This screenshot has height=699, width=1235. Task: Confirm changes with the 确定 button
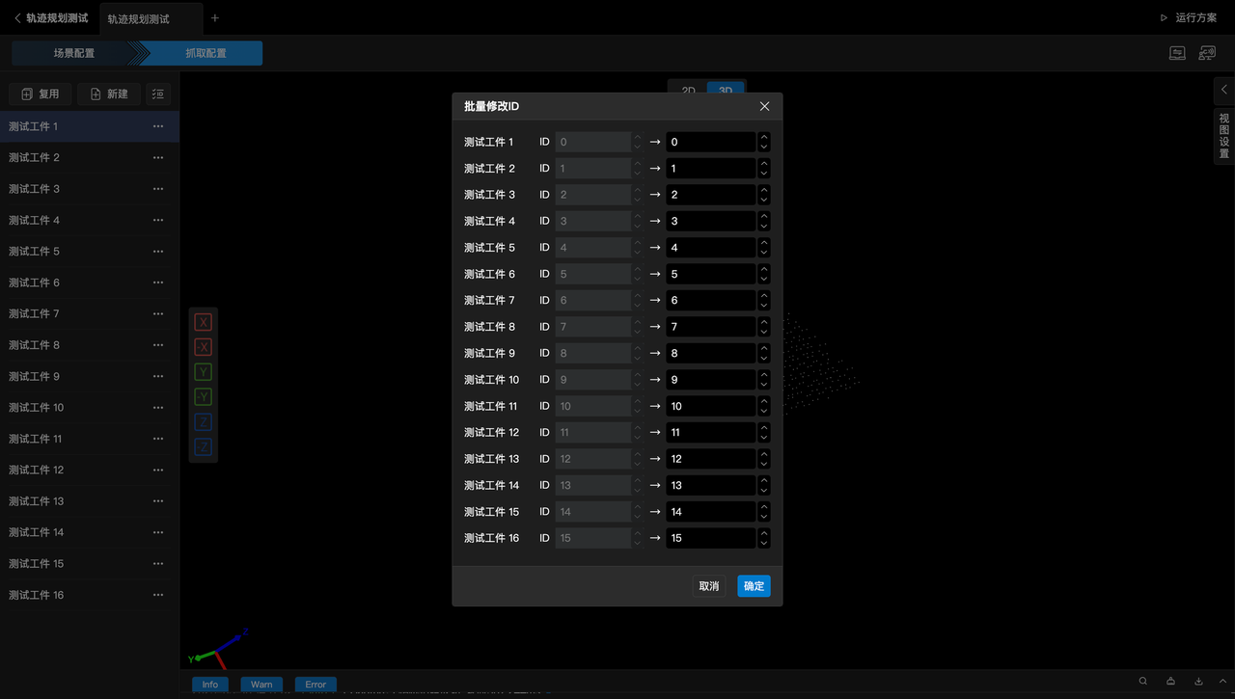754,586
